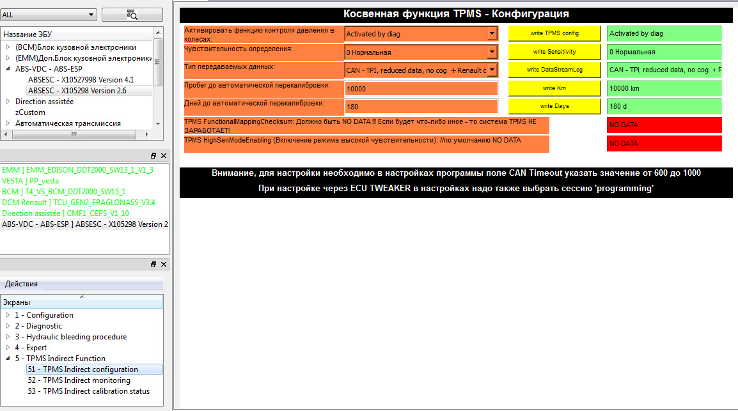Open the CAN - TPI data type dropdown
Viewport: 738px width, 411px height.
[491, 70]
